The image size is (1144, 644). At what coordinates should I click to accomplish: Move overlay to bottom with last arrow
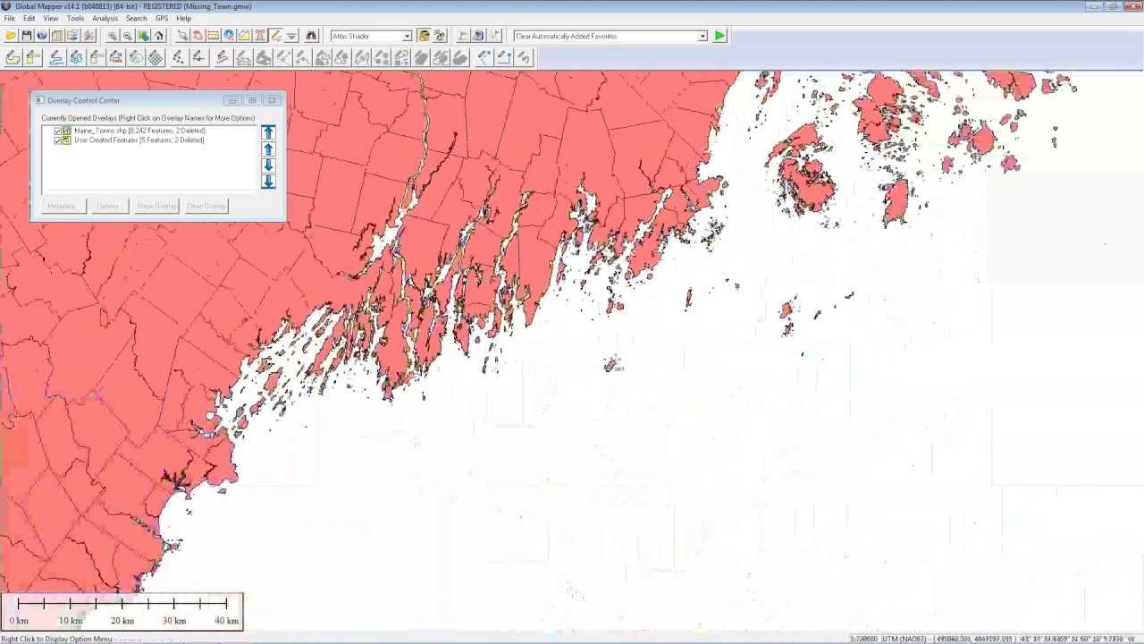(268, 182)
